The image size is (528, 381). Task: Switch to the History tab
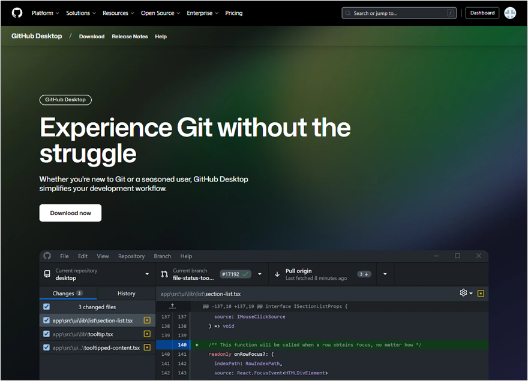click(x=126, y=294)
